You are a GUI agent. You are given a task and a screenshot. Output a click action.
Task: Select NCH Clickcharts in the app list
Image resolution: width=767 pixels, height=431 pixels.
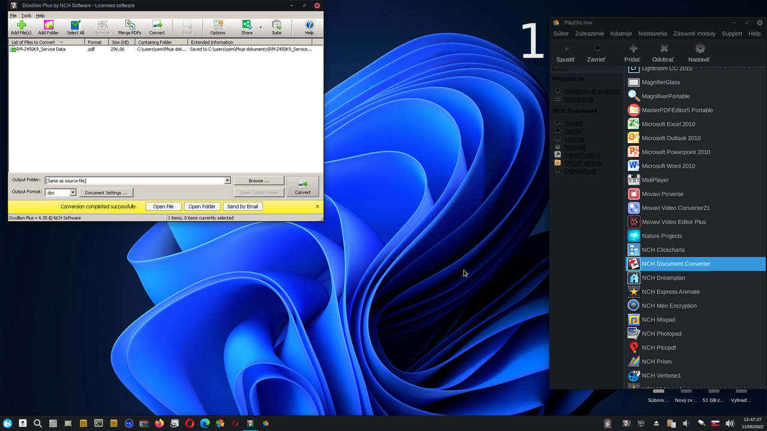[x=696, y=250]
